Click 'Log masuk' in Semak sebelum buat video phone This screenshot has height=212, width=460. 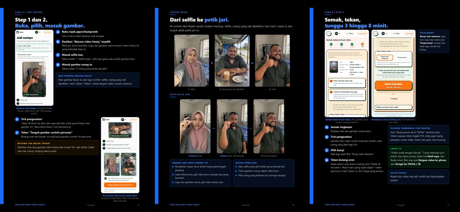click(x=362, y=33)
